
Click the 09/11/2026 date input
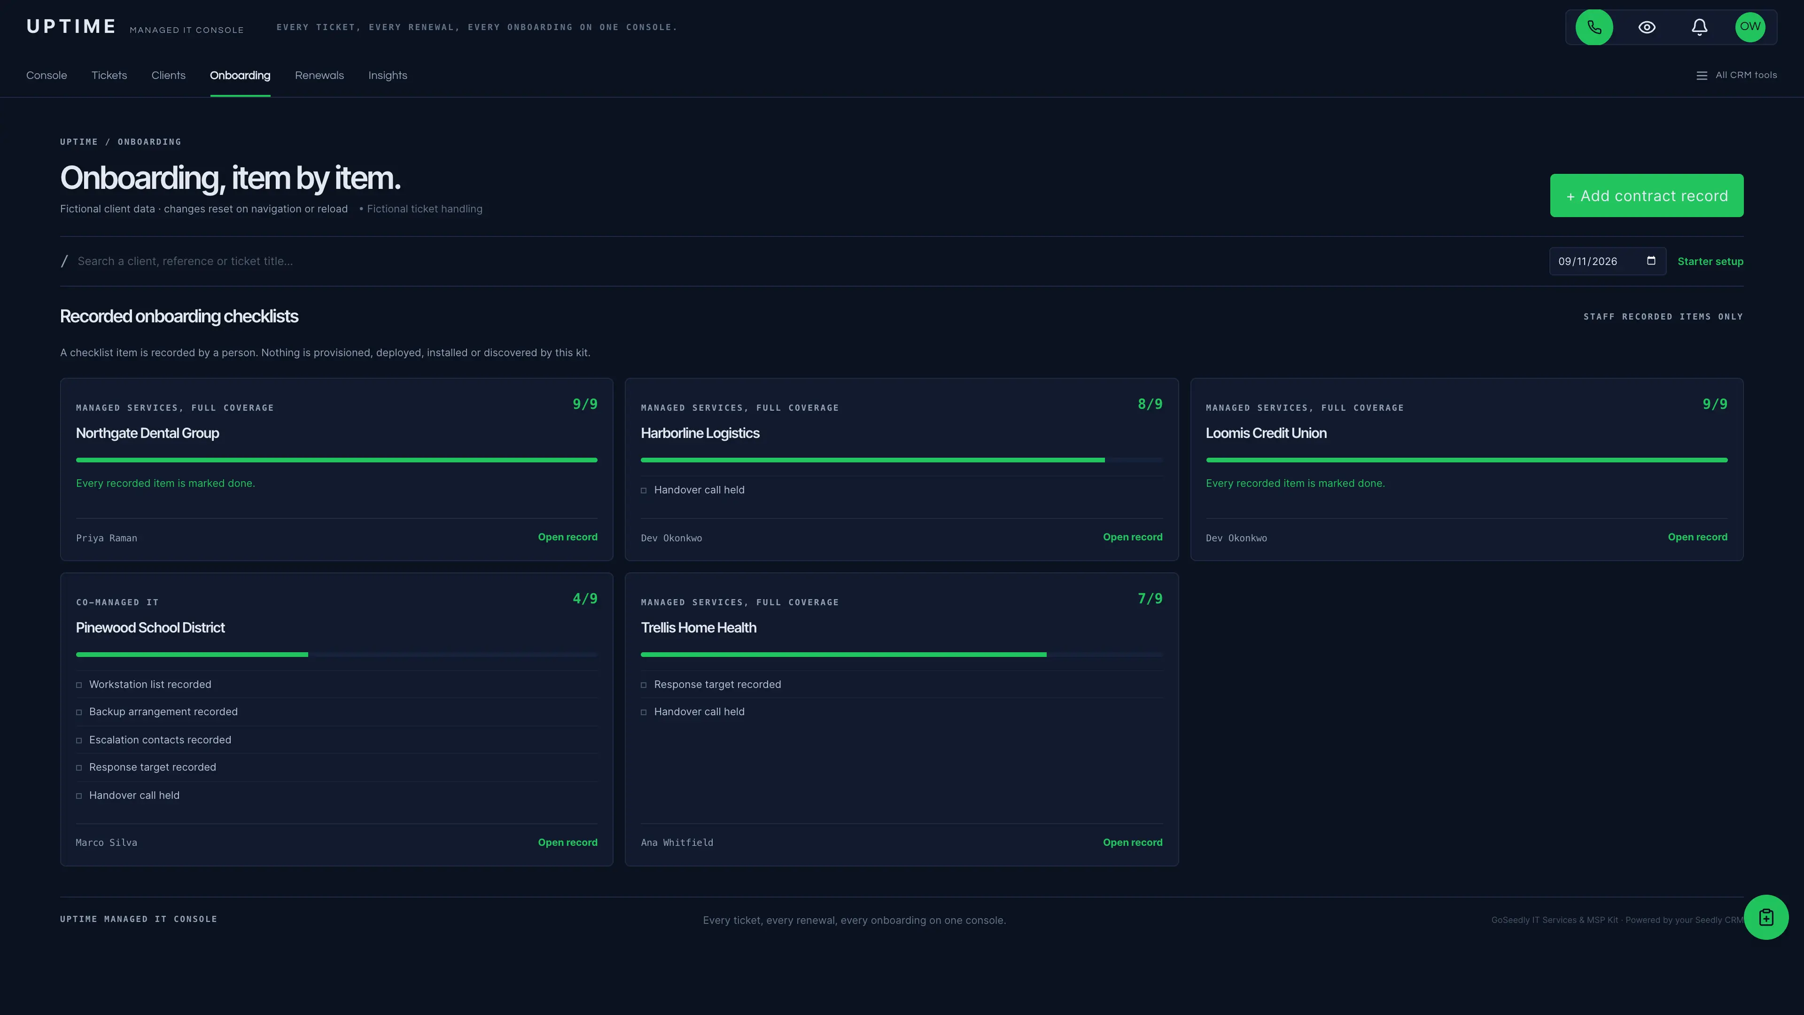click(1607, 261)
